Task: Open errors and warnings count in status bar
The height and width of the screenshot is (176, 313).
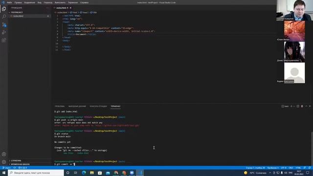Action: 22,168
